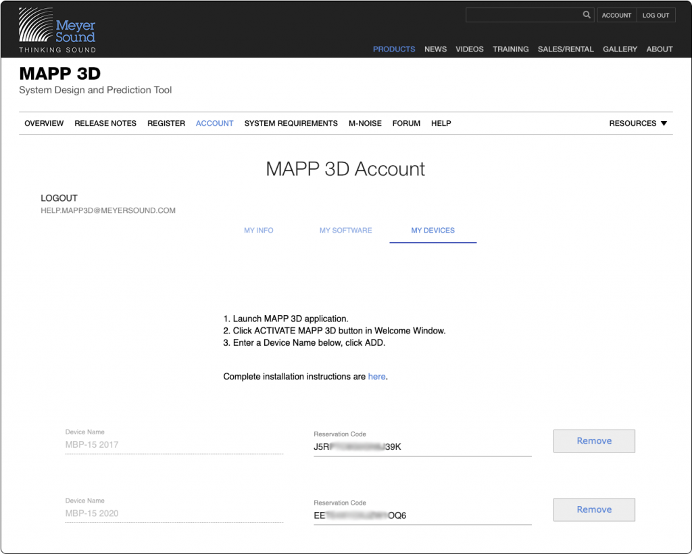The width and height of the screenshot is (692, 554).
Task: Click Reservation Code field ending OQ6
Action: click(x=422, y=515)
